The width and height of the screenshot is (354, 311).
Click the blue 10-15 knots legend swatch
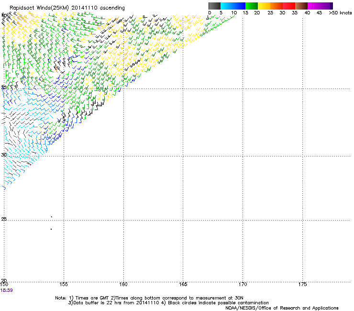[239, 6]
